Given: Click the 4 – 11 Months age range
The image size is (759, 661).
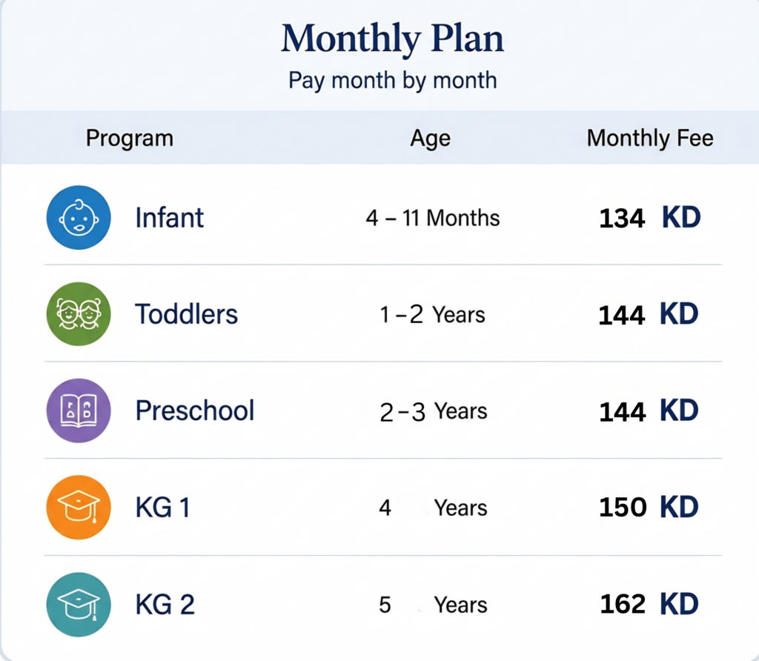Looking at the screenshot, I should click(433, 218).
